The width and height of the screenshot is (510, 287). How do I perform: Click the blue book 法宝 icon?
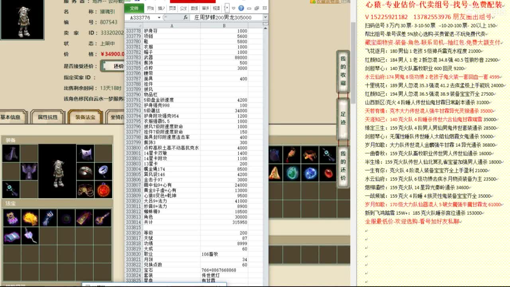[x=12, y=236]
